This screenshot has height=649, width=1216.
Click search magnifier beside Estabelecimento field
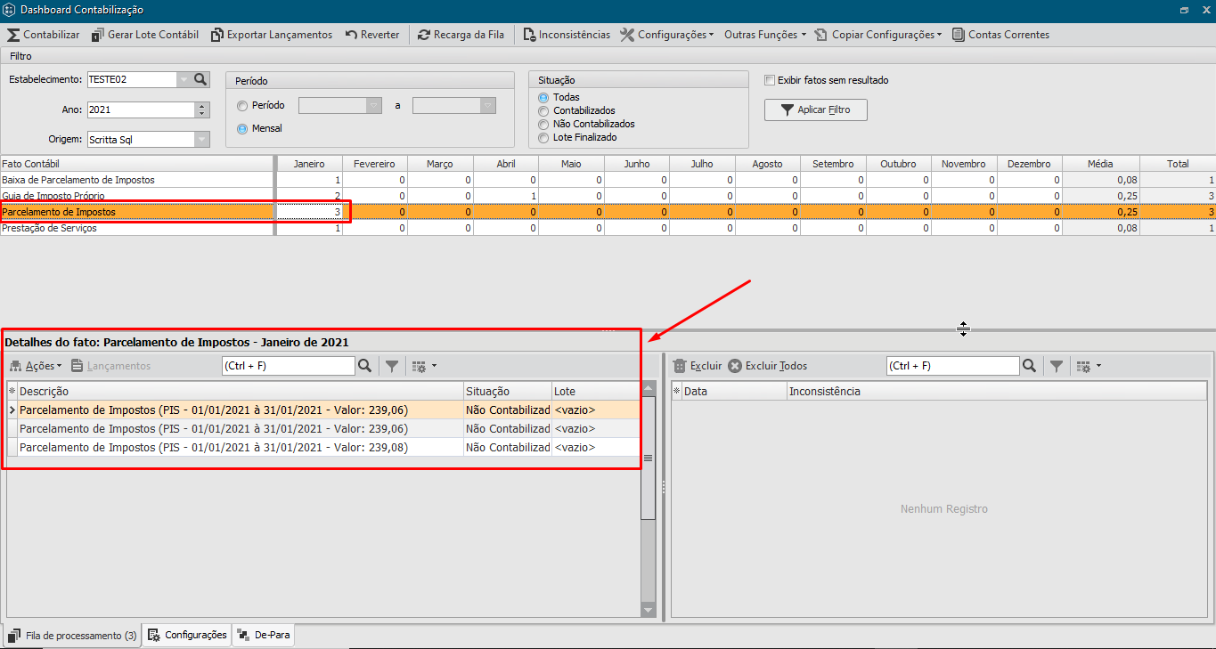(200, 79)
